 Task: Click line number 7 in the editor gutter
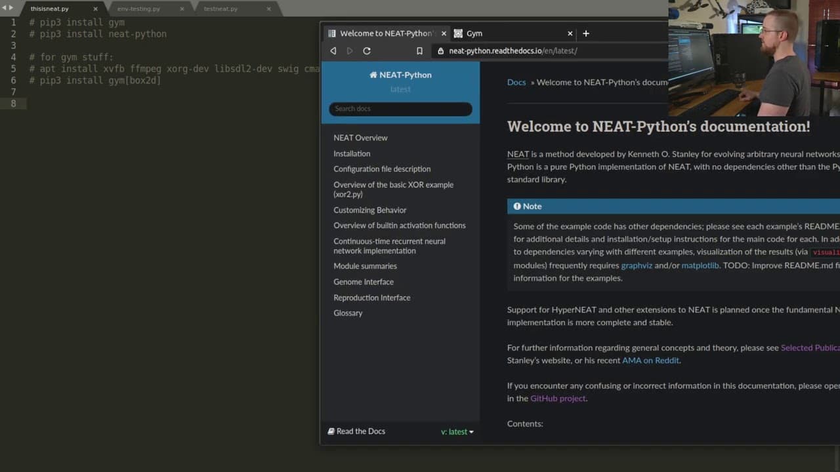(x=13, y=92)
